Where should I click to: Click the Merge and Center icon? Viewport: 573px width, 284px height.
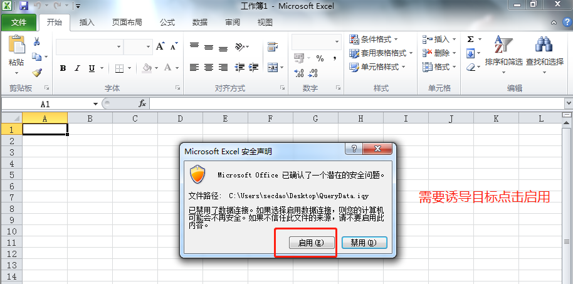273,68
